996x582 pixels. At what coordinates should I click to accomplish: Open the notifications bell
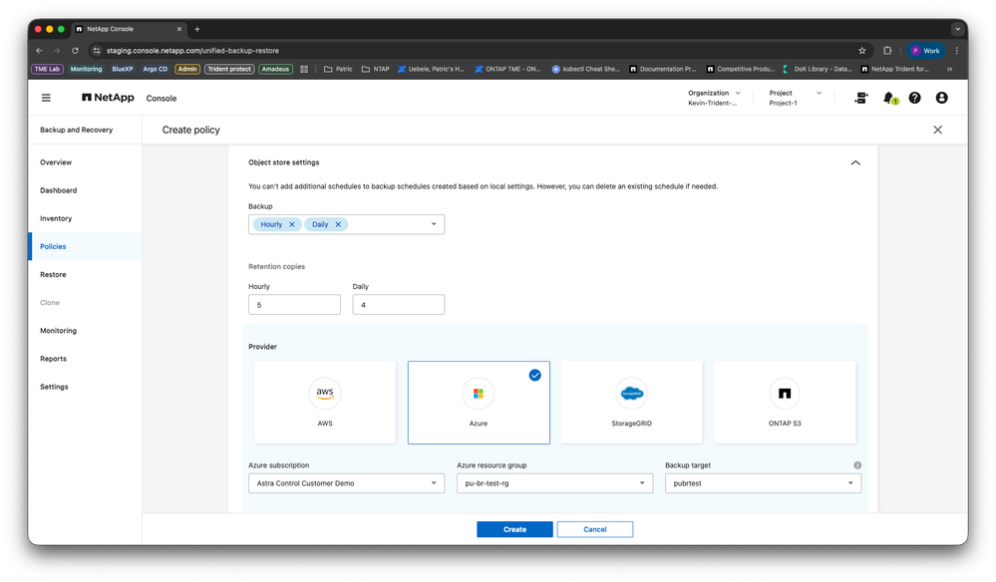(889, 98)
